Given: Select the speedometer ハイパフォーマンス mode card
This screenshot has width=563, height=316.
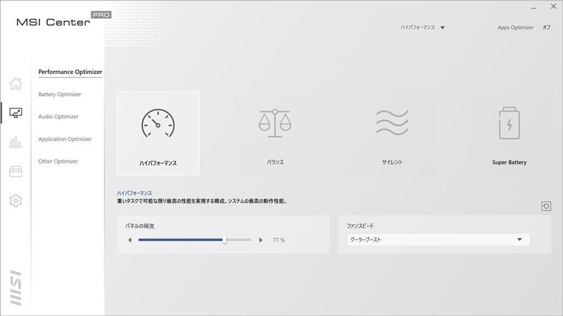Looking at the screenshot, I should click(158, 133).
